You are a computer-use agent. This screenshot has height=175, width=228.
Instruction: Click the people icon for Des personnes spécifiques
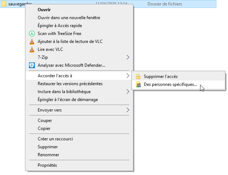[138, 84]
